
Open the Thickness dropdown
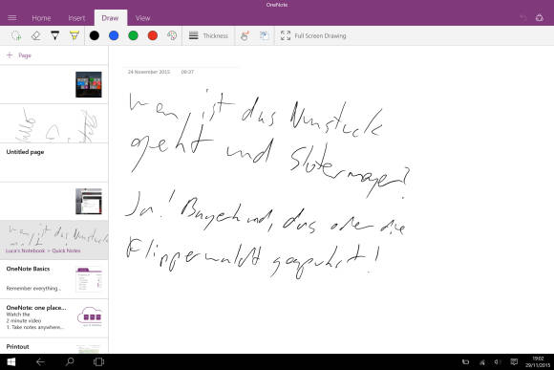[x=208, y=35]
